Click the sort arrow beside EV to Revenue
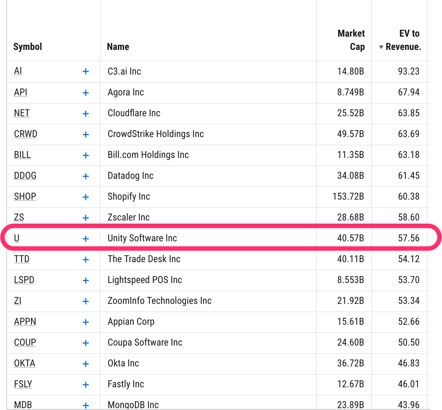Screen dimensions: 442x410 tap(381, 47)
